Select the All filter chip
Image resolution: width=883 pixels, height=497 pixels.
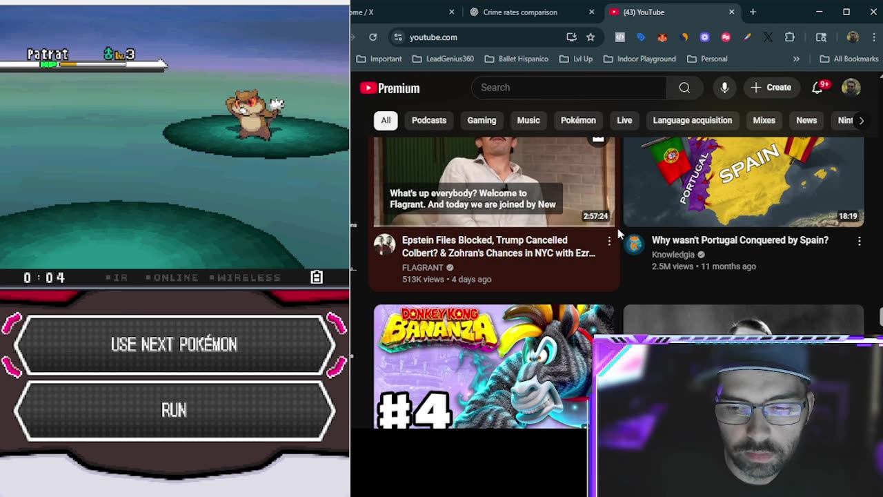click(386, 120)
